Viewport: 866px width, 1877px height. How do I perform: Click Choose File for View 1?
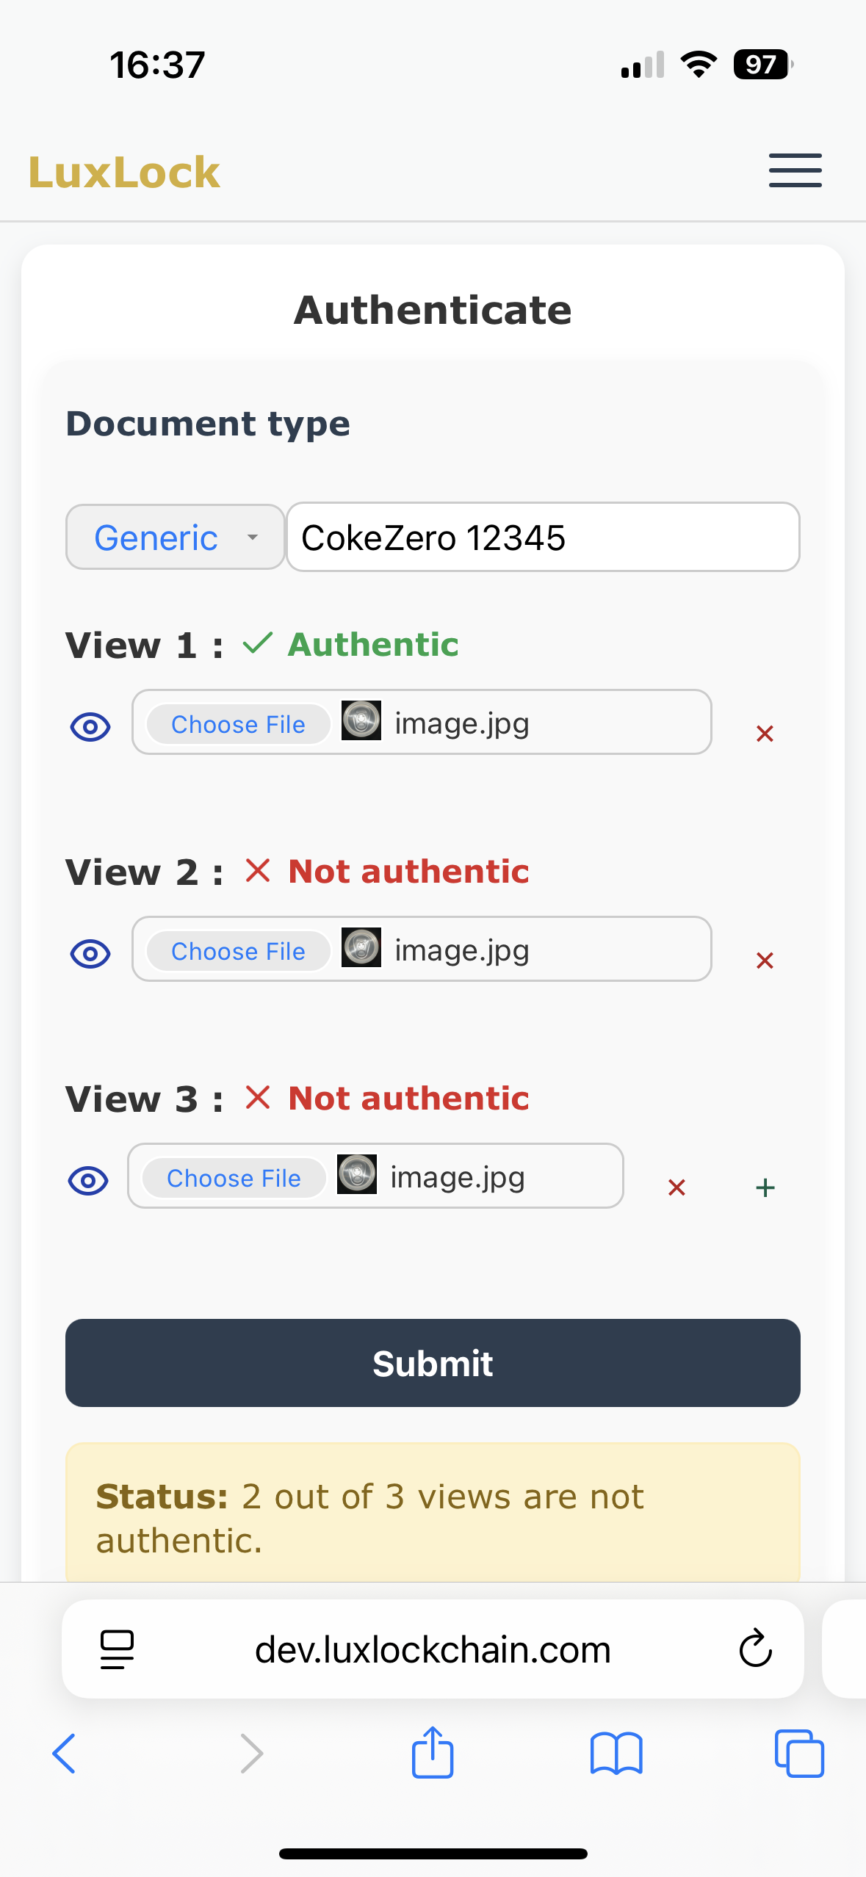238,725
